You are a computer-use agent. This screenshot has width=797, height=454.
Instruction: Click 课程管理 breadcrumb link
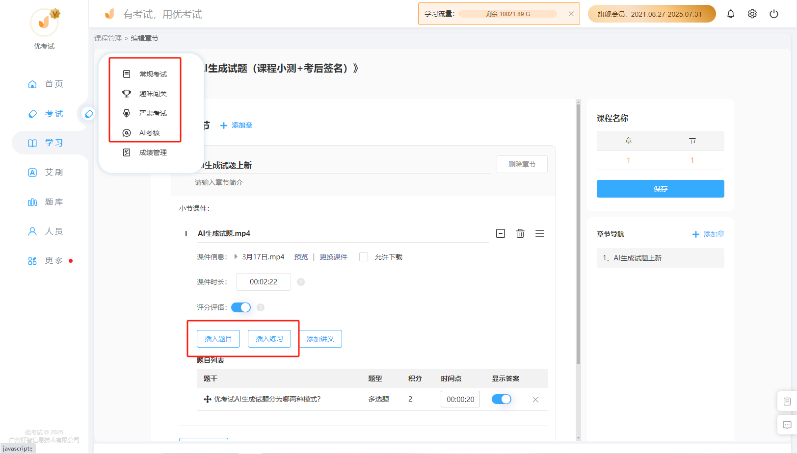[x=108, y=38]
